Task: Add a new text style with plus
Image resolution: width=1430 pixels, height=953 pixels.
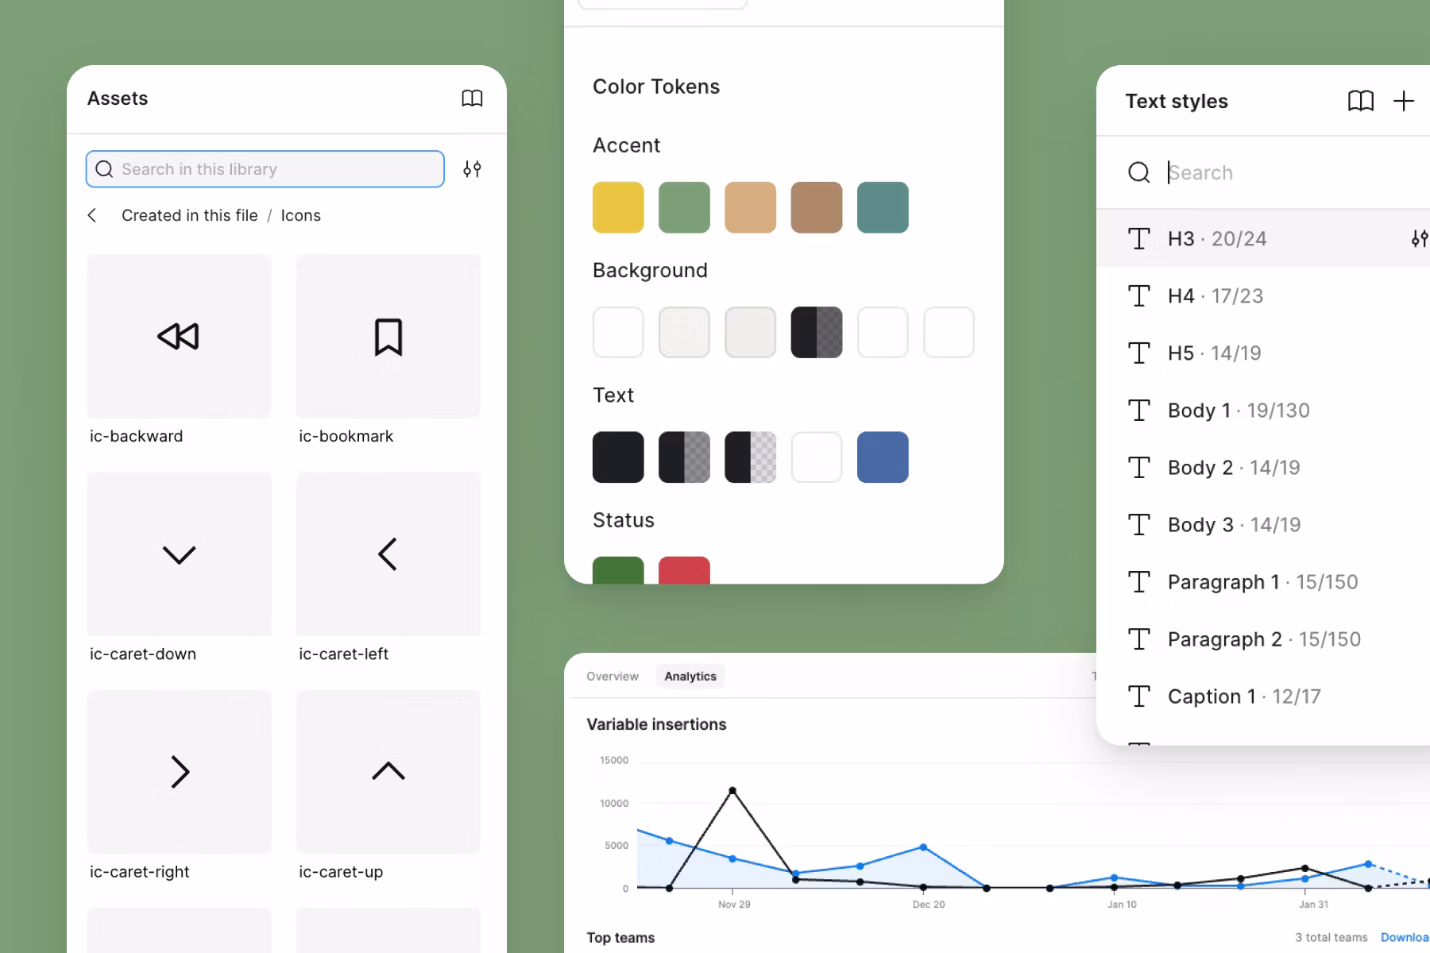Action: 1403,101
